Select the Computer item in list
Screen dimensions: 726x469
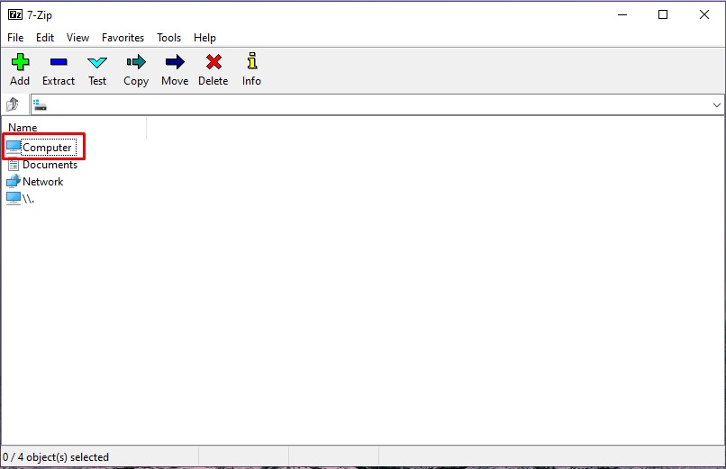(46, 148)
